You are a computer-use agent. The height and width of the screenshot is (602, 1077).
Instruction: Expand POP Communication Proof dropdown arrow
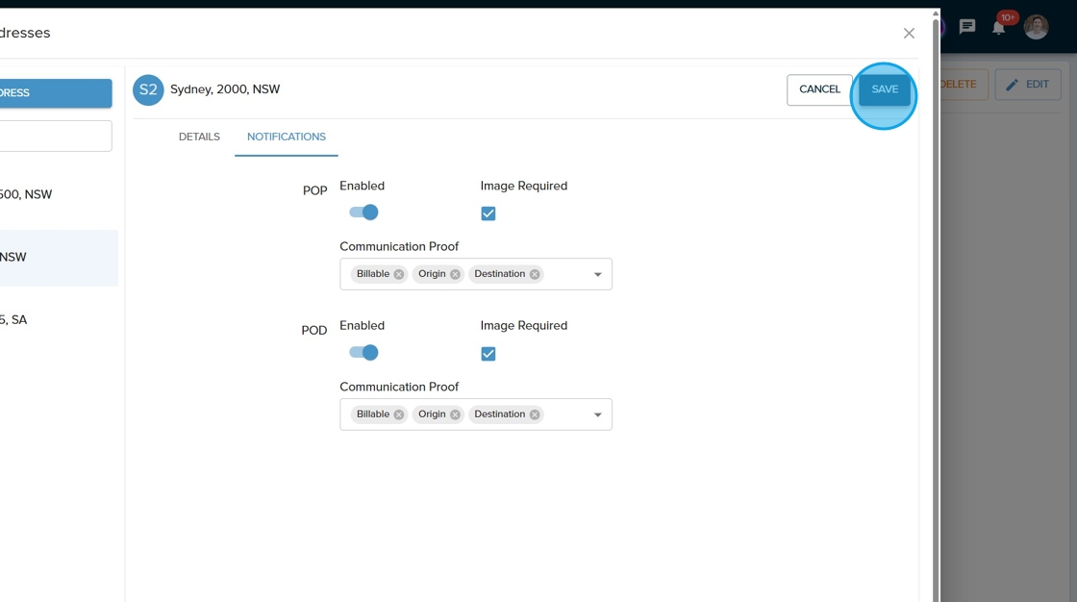597,275
